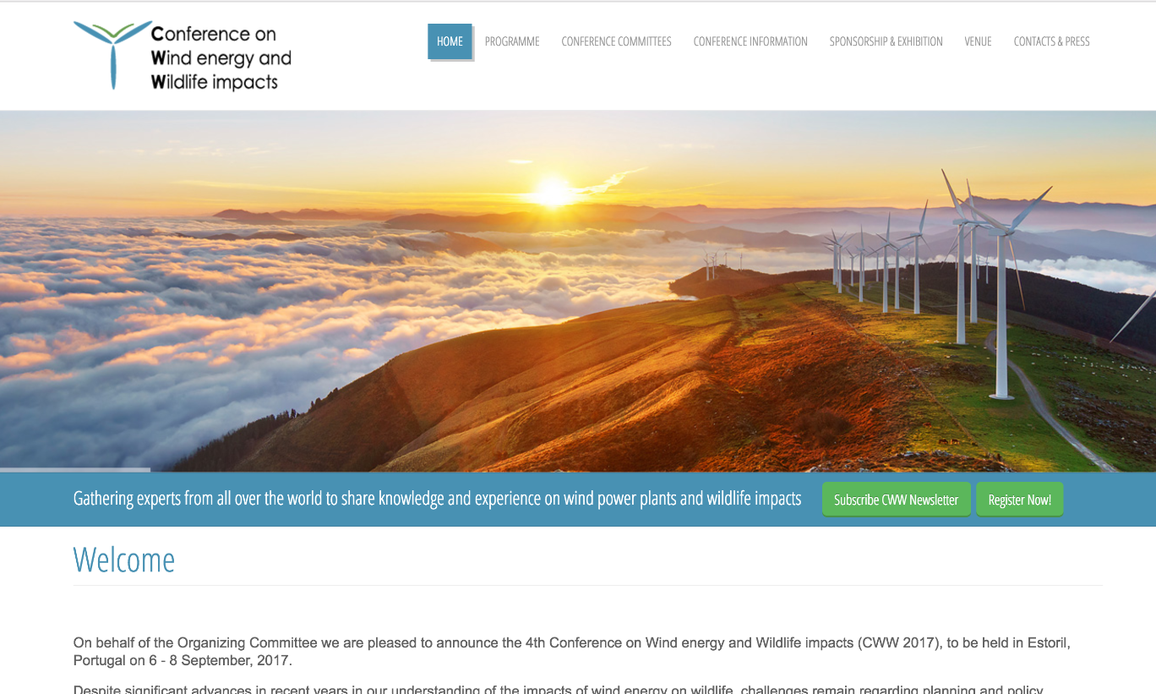Click the Welcome heading
The width and height of the screenshot is (1156, 694).
coord(124,560)
